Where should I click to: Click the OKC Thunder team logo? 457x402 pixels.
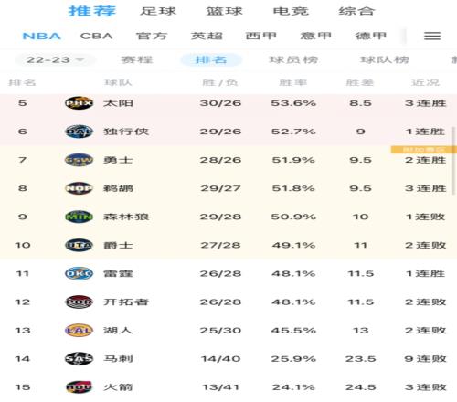pos(79,273)
